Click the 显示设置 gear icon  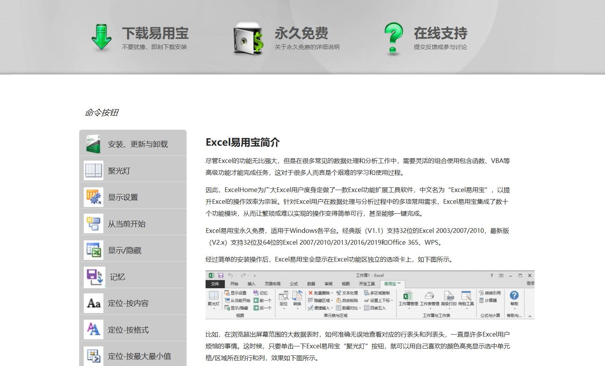[x=93, y=196]
